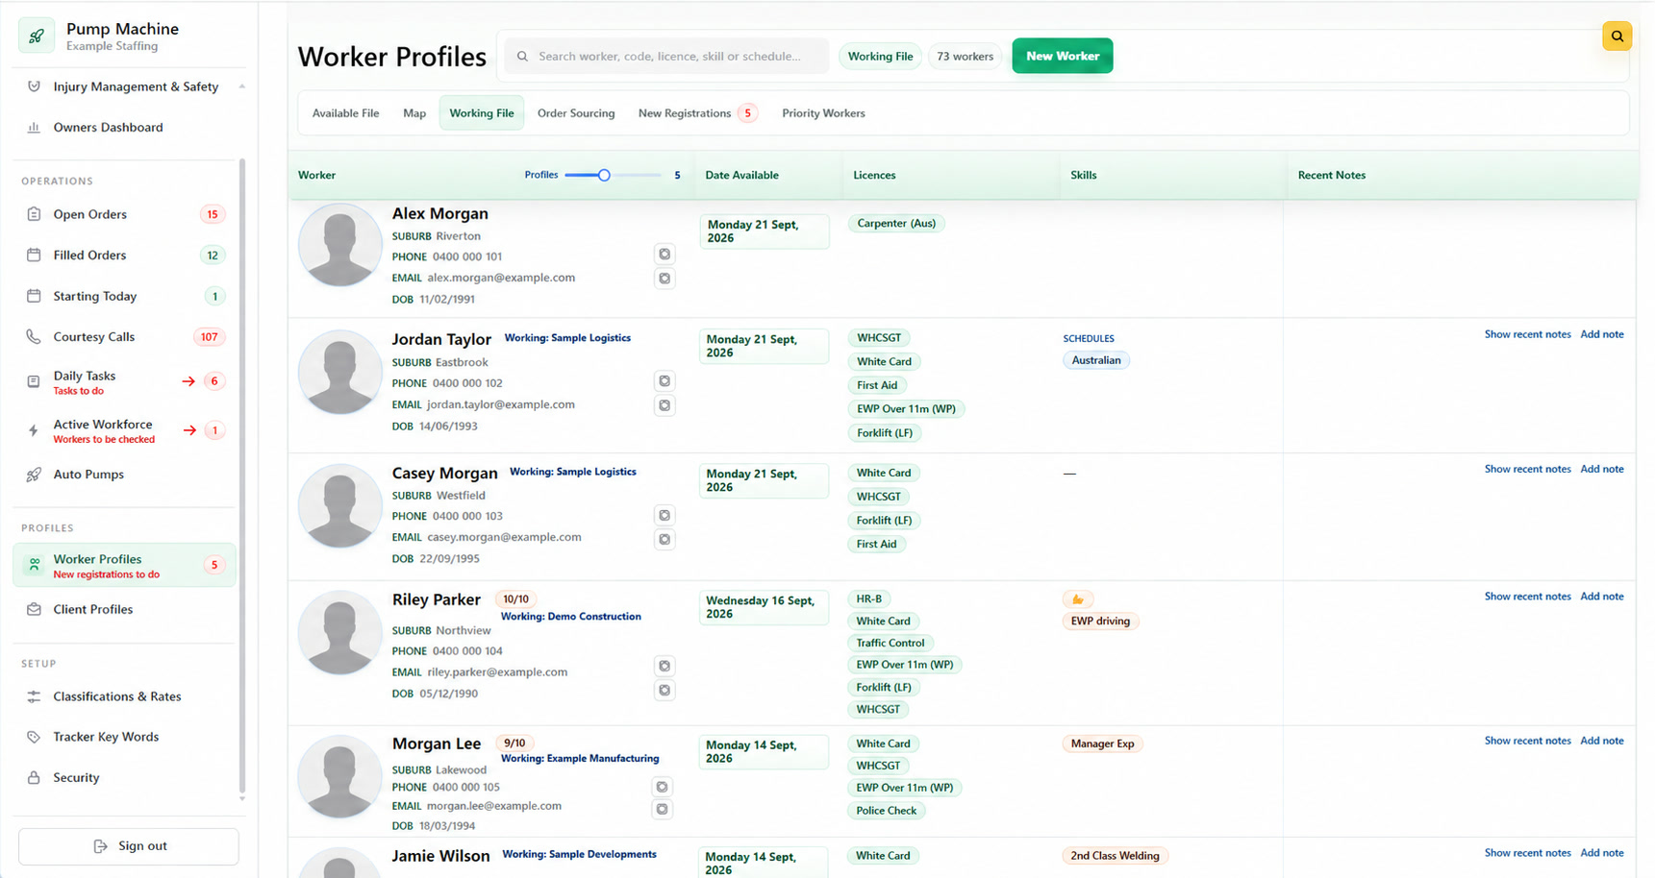Click the Police Check licence tag
Screen dimensions: 1655x878
(x=887, y=811)
